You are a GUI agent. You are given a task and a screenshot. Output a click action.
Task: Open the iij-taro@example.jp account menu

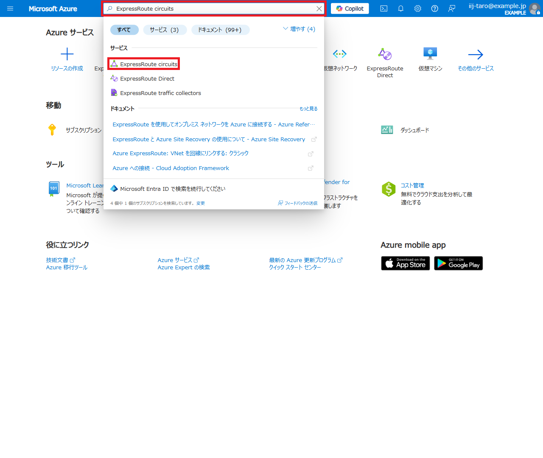click(504, 8)
